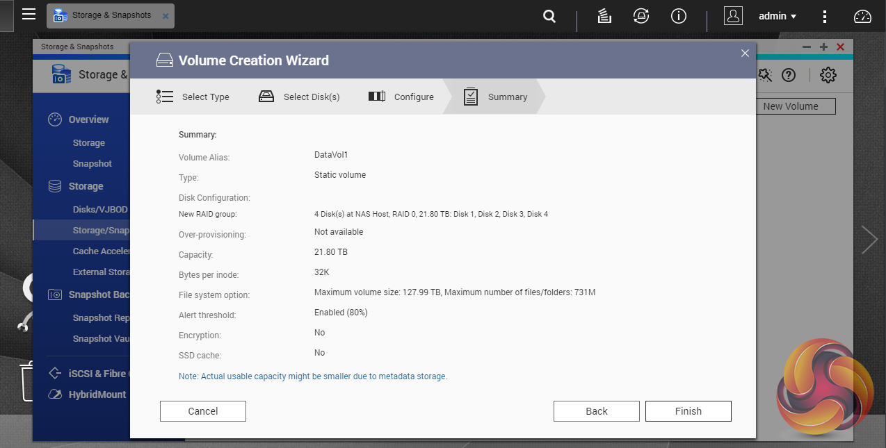Open external devices sync icon
886x448 pixels.
(641, 16)
